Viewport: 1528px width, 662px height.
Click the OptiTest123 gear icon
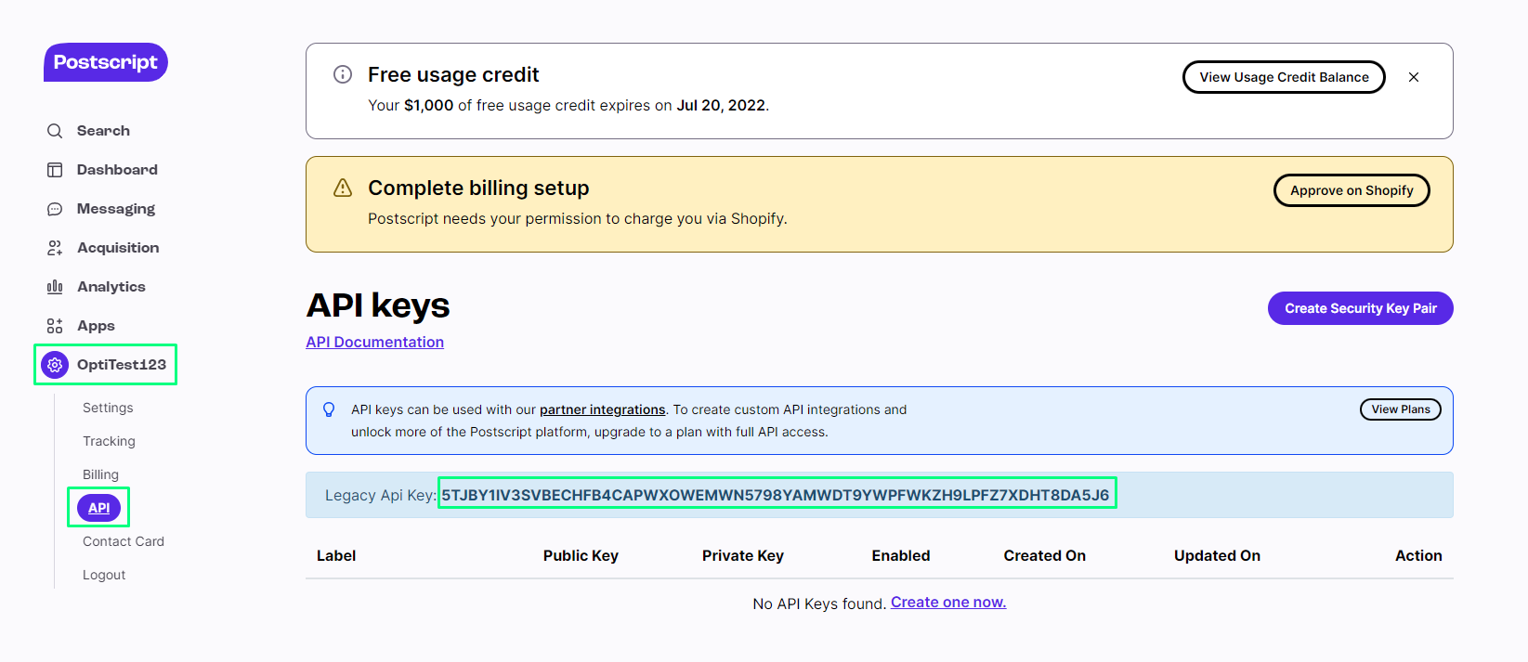(55, 365)
